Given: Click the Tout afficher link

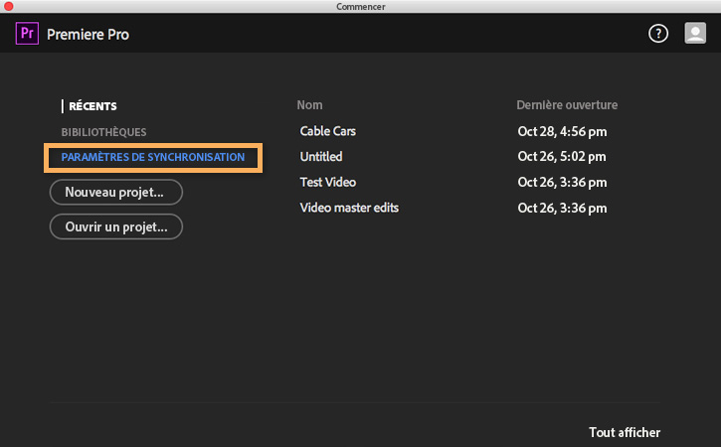Looking at the screenshot, I should click(x=625, y=432).
